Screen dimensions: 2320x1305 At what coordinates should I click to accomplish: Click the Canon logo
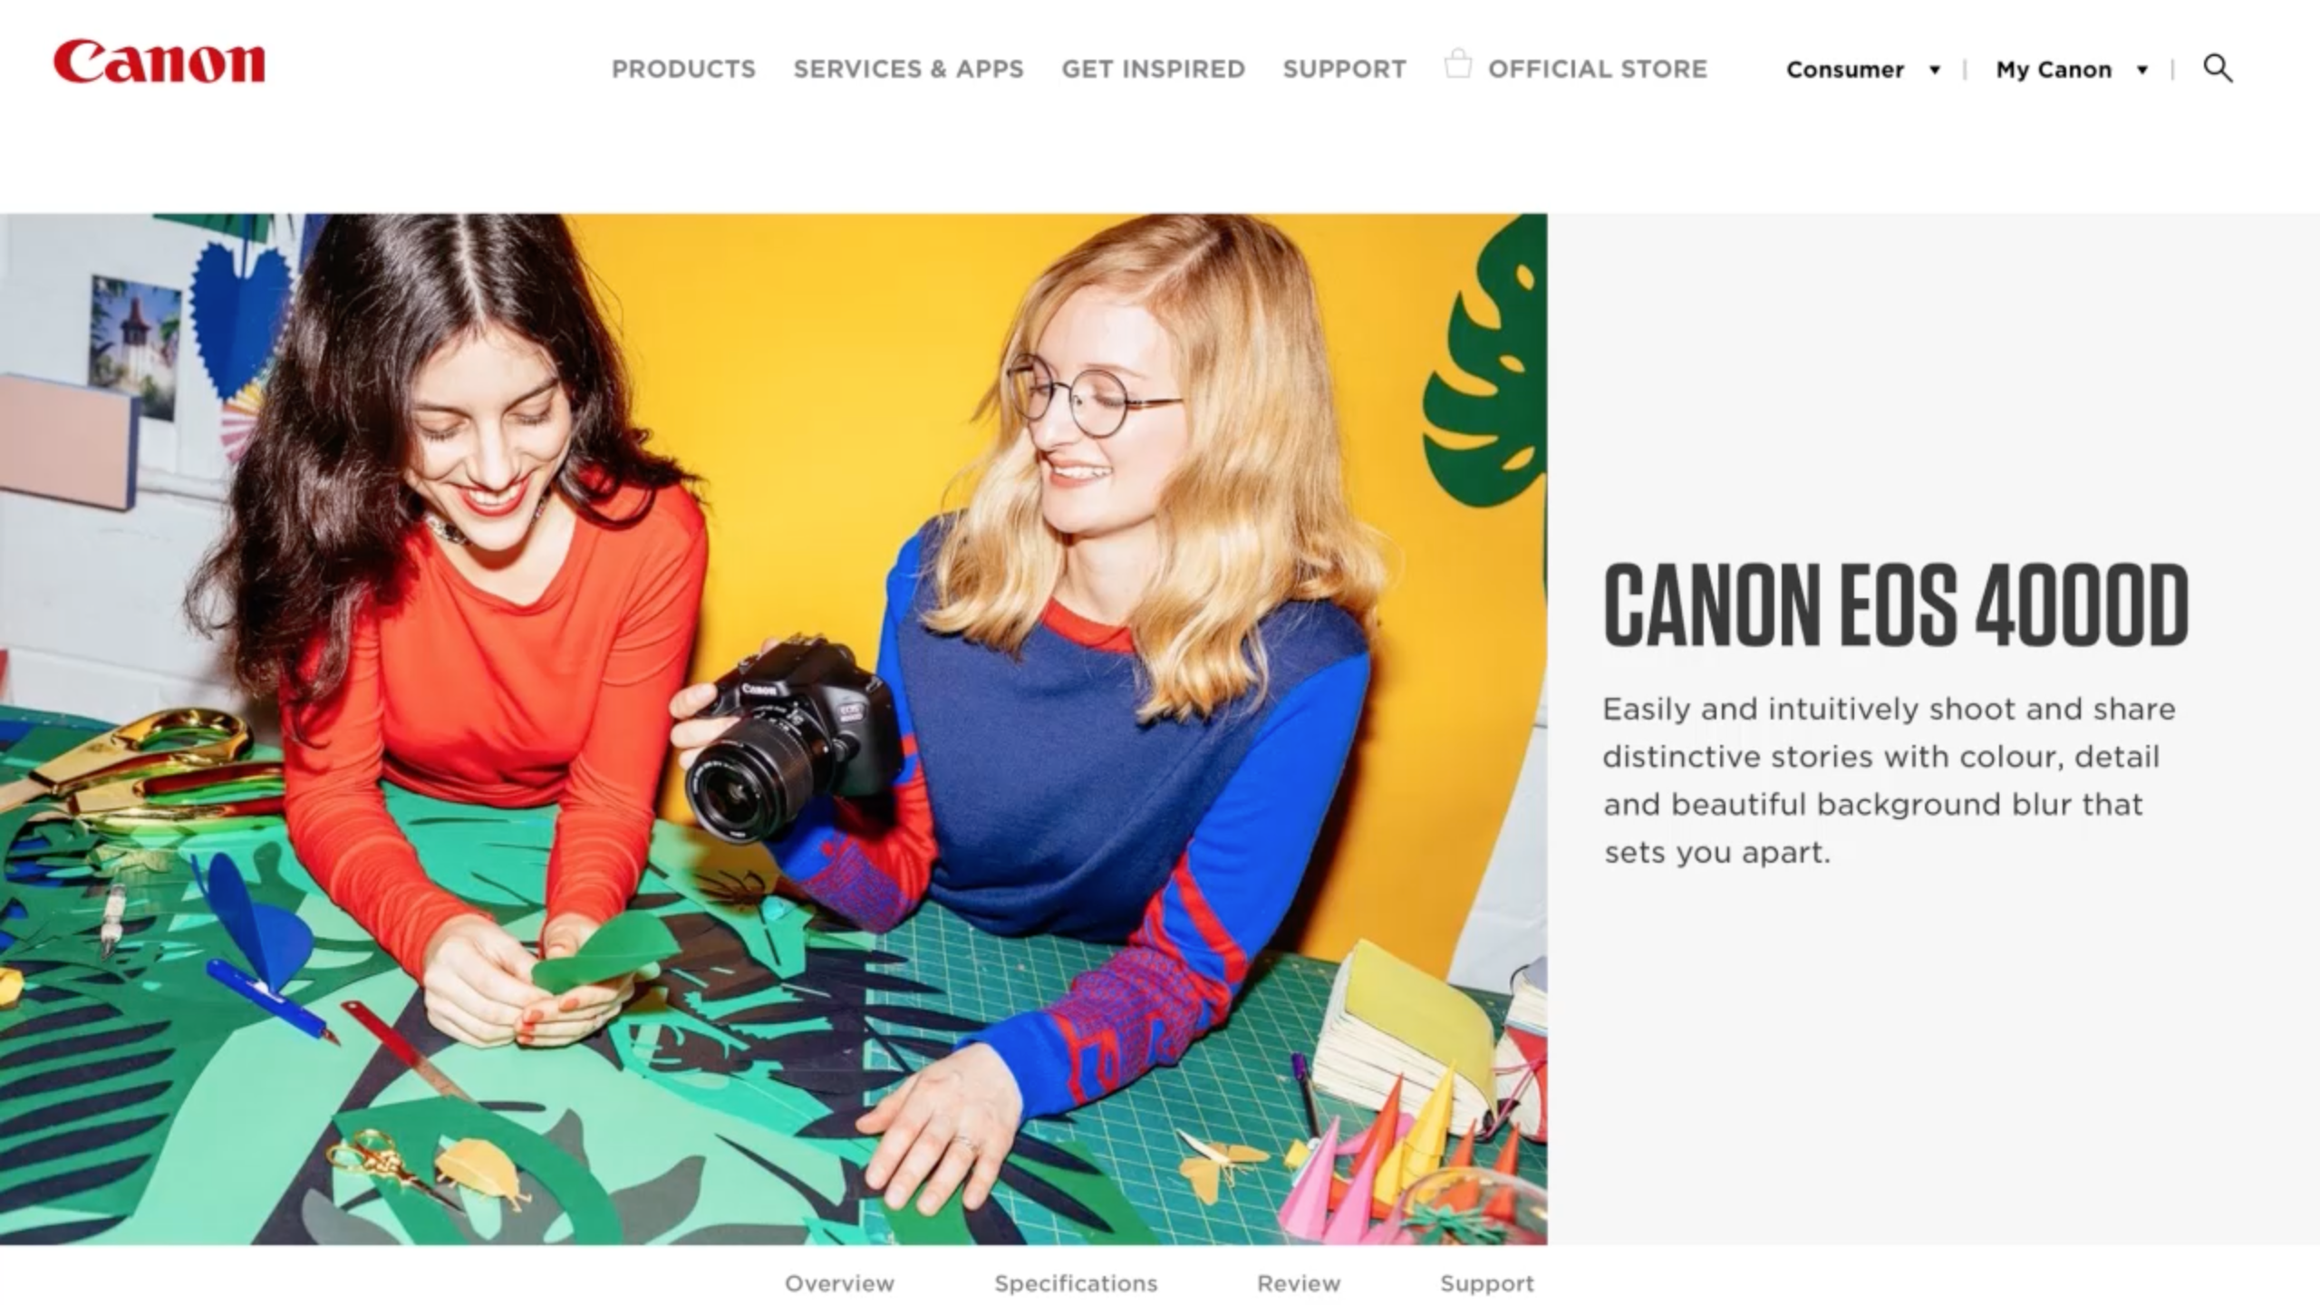159,62
